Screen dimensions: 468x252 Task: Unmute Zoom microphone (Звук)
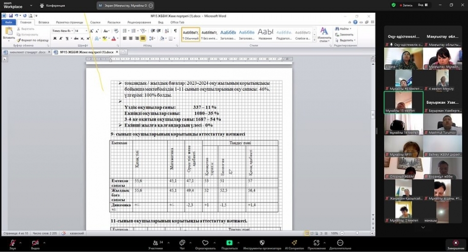(x=13, y=244)
